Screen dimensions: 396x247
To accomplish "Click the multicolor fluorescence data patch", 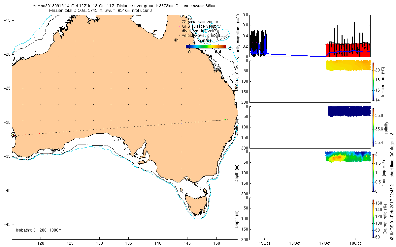I will [x=347, y=157].
